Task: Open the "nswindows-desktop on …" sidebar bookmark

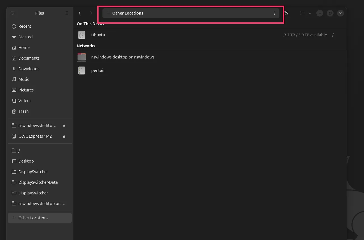Action: tap(40, 204)
